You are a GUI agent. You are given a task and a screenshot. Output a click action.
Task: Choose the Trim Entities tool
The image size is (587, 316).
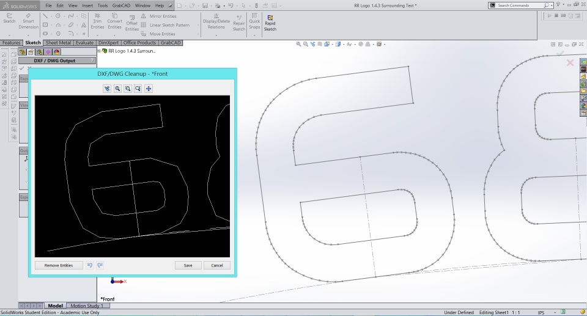click(x=97, y=21)
